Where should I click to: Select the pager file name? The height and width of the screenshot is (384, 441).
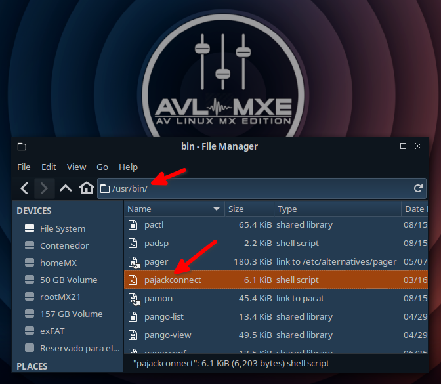click(156, 262)
